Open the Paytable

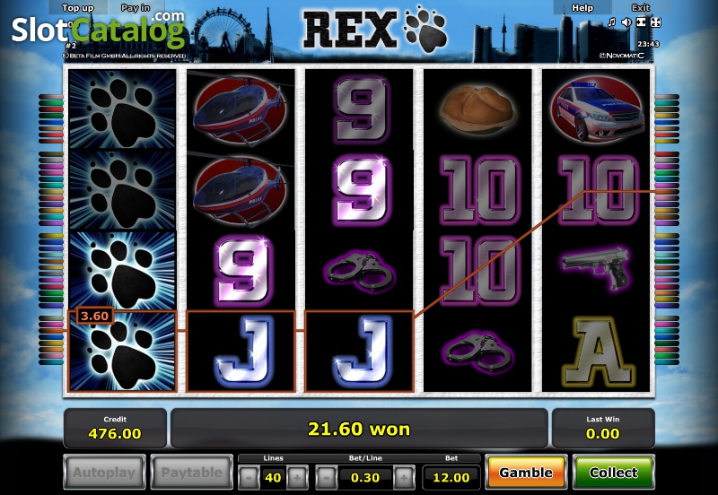(x=192, y=472)
